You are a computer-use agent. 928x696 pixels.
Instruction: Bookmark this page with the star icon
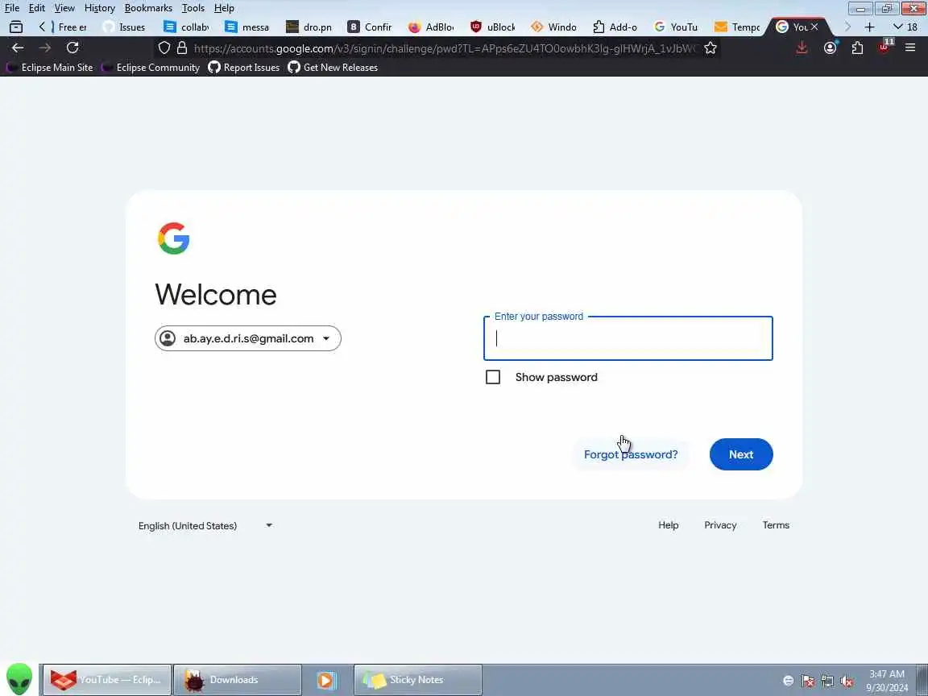coord(710,48)
